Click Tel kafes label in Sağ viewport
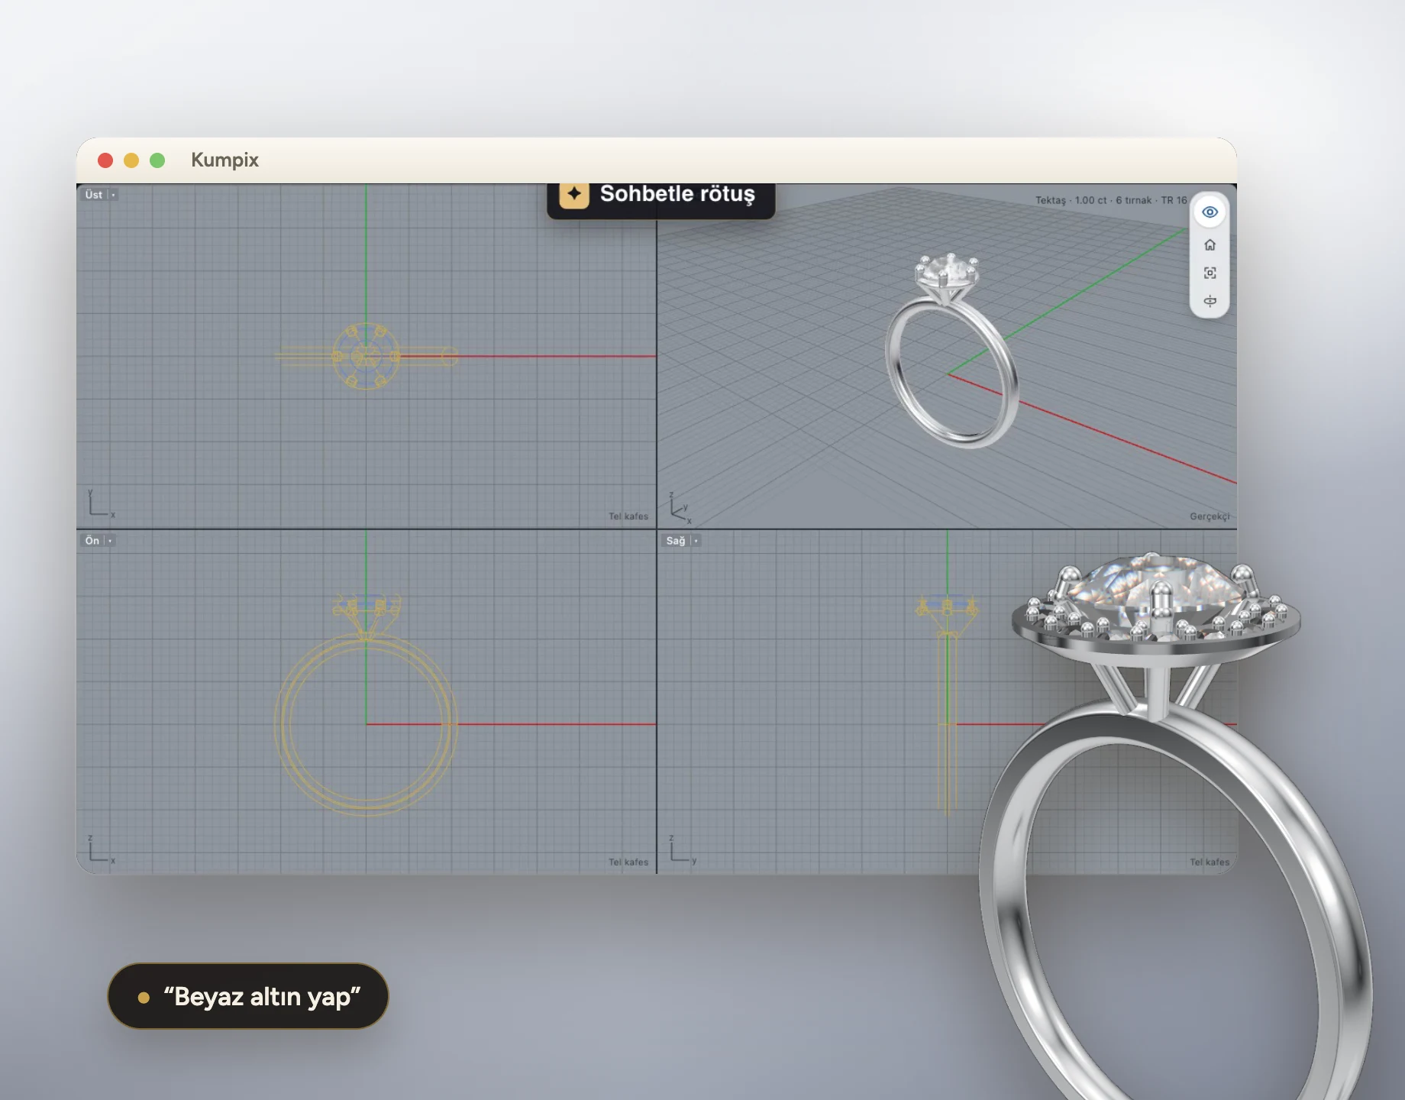Screen dimensions: 1405x1100 pyautogui.click(x=1210, y=862)
